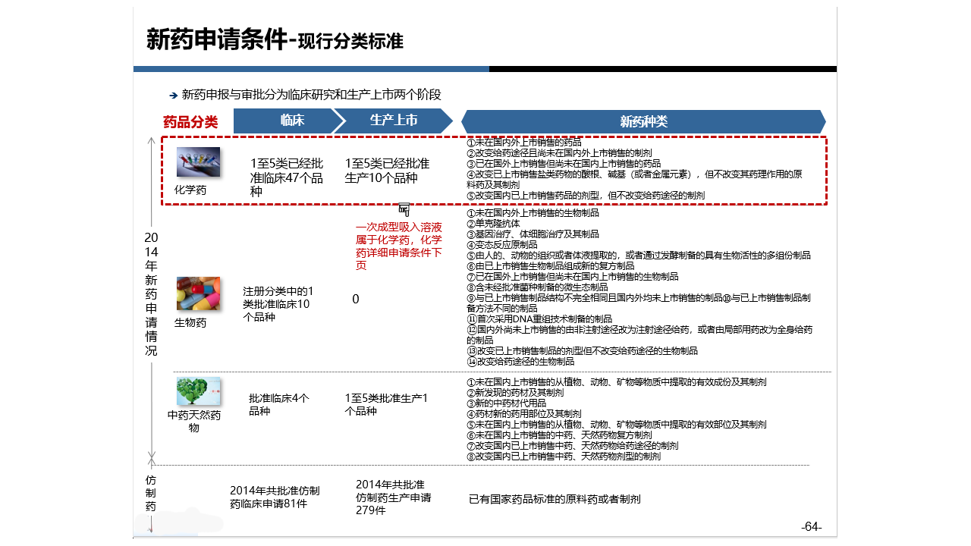Viewport: 971px width, 546px height.
Task: Click the colorful pills image above 生物药
Action: point(198,293)
